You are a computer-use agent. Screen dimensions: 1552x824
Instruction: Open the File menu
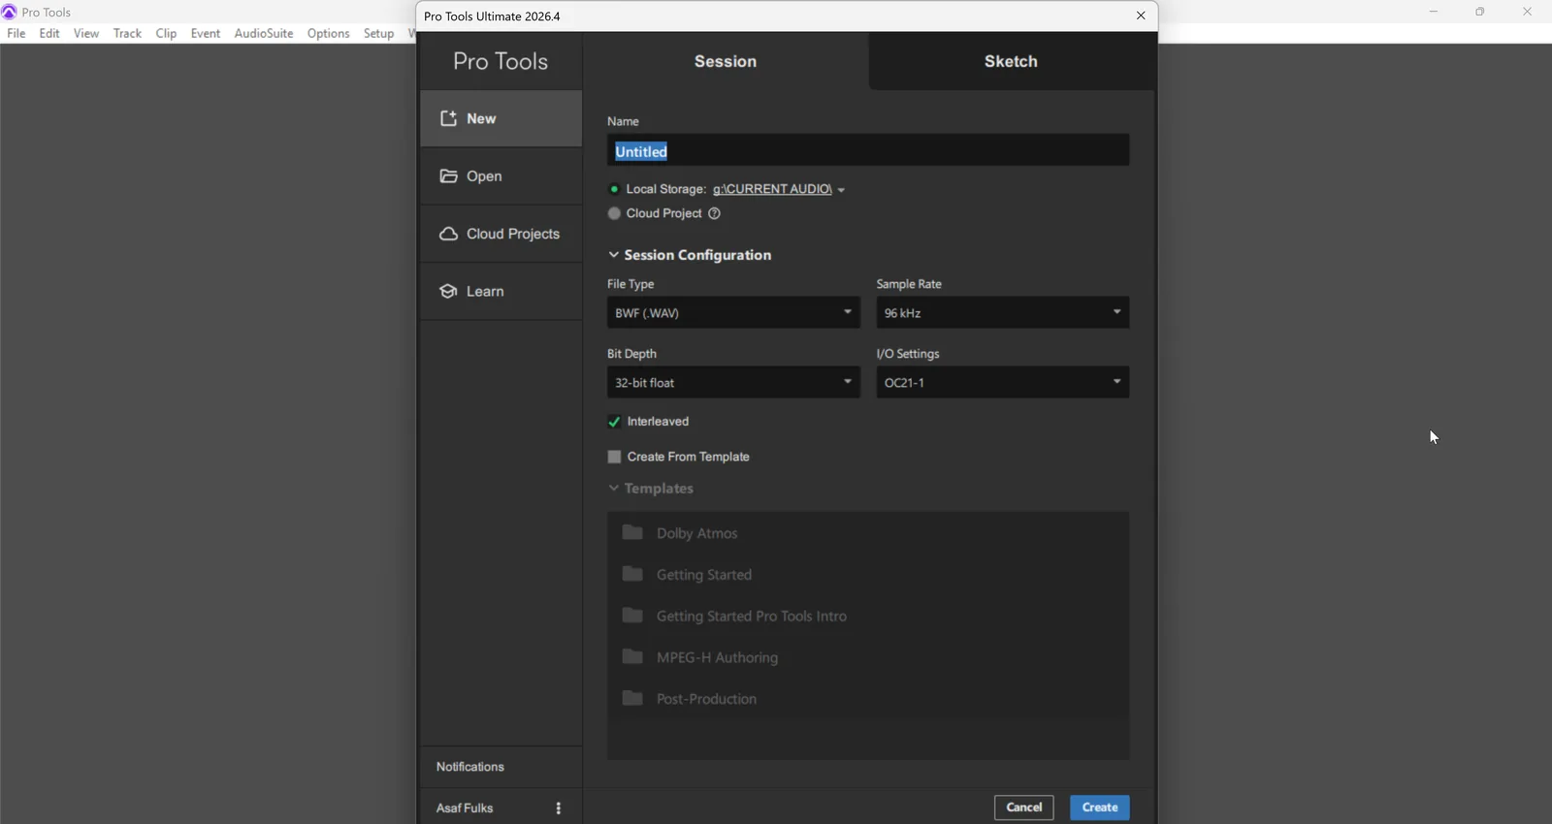[x=16, y=34]
